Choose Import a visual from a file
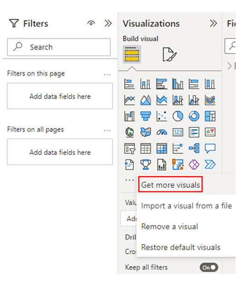Viewport: 237px width, 286px height. tap(186, 206)
